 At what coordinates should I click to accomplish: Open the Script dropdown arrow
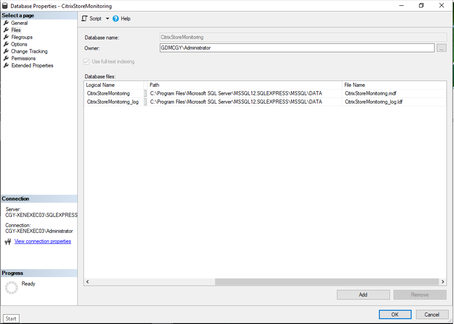pyautogui.click(x=107, y=19)
